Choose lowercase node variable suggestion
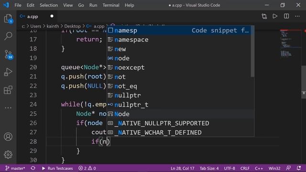The height and width of the screenshot is (172, 306). [179, 58]
